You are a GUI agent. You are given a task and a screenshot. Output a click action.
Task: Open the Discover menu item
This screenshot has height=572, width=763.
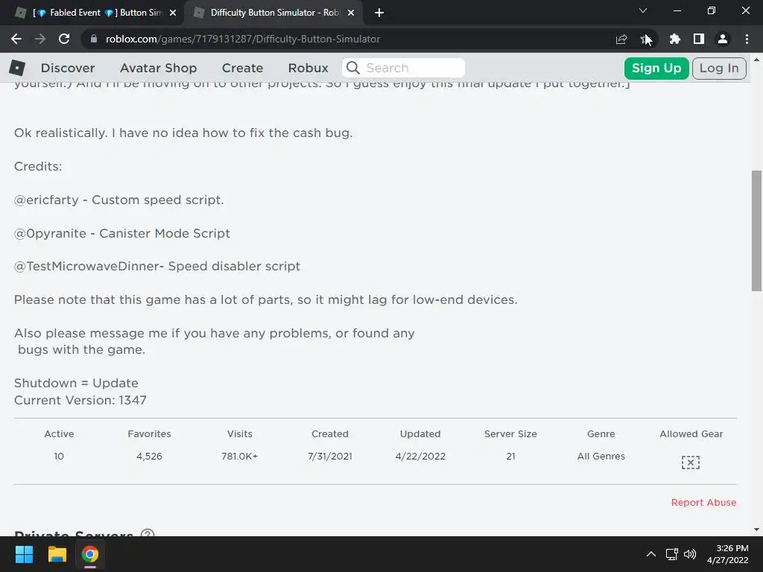(x=68, y=68)
